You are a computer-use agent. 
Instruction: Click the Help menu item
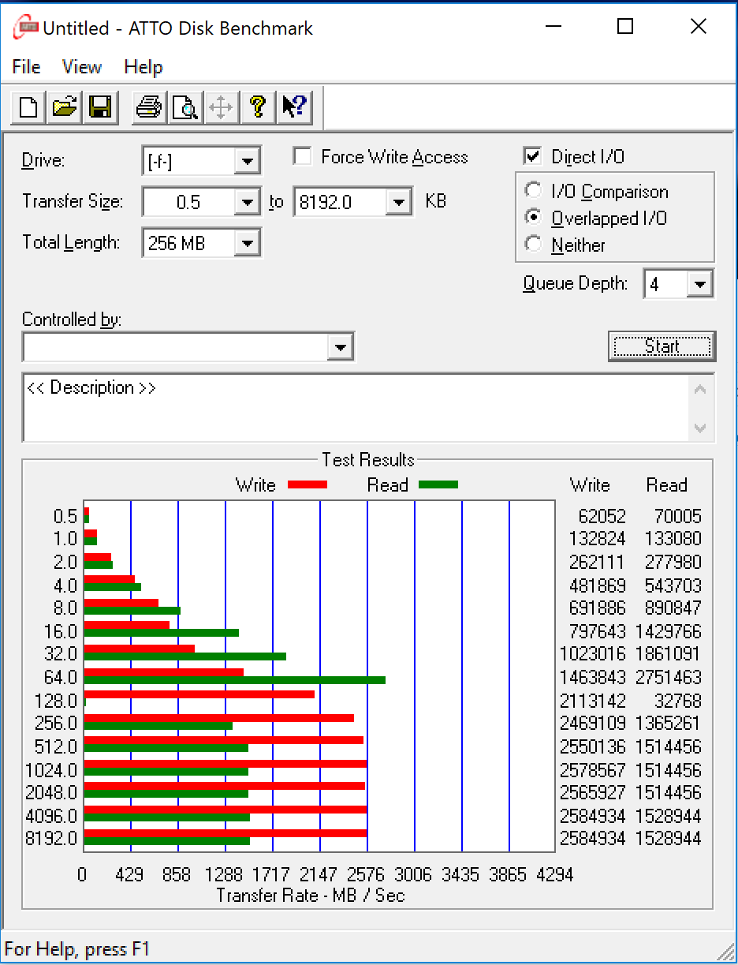[143, 67]
